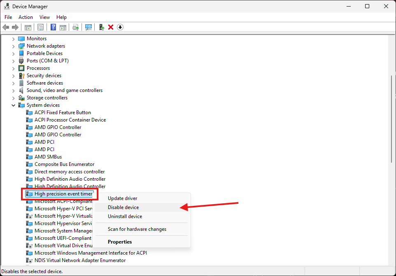This screenshot has width=396, height=276.
Task: Expand the Security devices category
Action: click(14, 76)
